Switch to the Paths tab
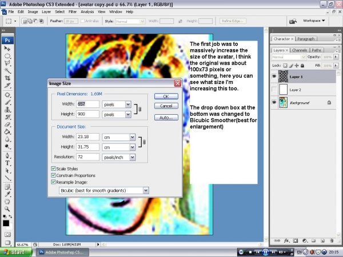 pyautogui.click(x=316, y=50)
